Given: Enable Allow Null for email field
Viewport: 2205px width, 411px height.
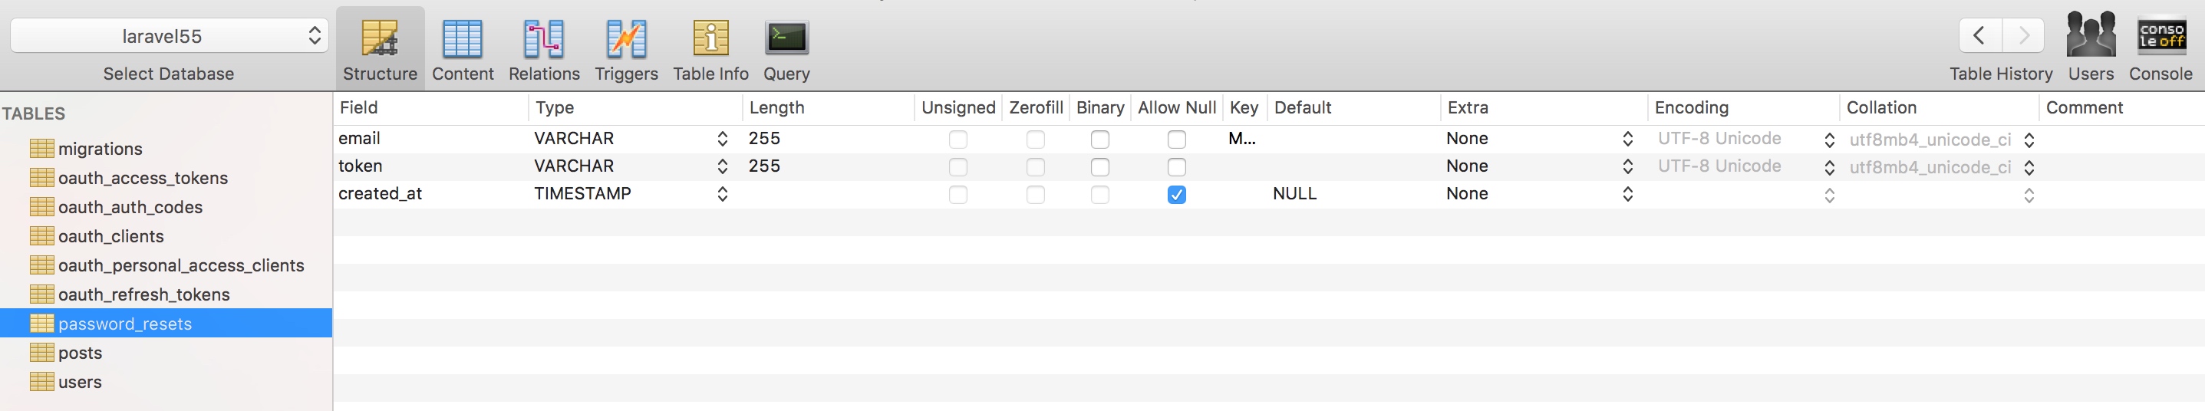Looking at the screenshot, I should (1177, 139).
